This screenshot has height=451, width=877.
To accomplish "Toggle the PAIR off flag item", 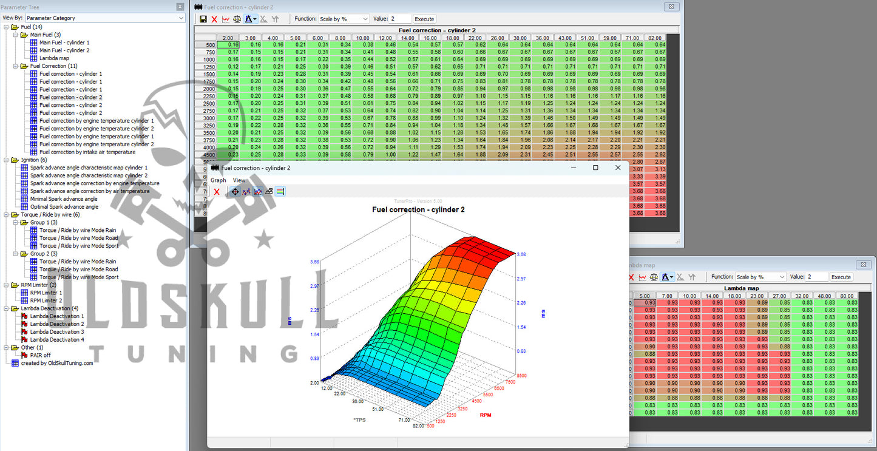I will pyautogui.click(x=40, y=355).
